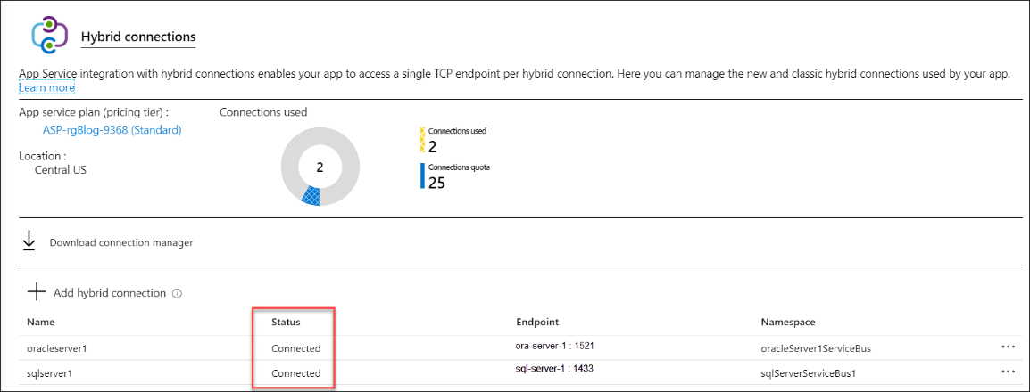
Task: Sort by the Status column header
Action: [286, 322]
